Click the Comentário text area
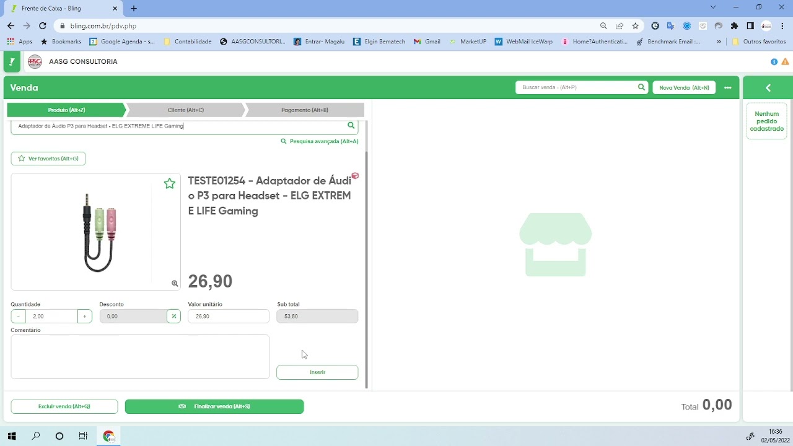 tap(140, 357)
